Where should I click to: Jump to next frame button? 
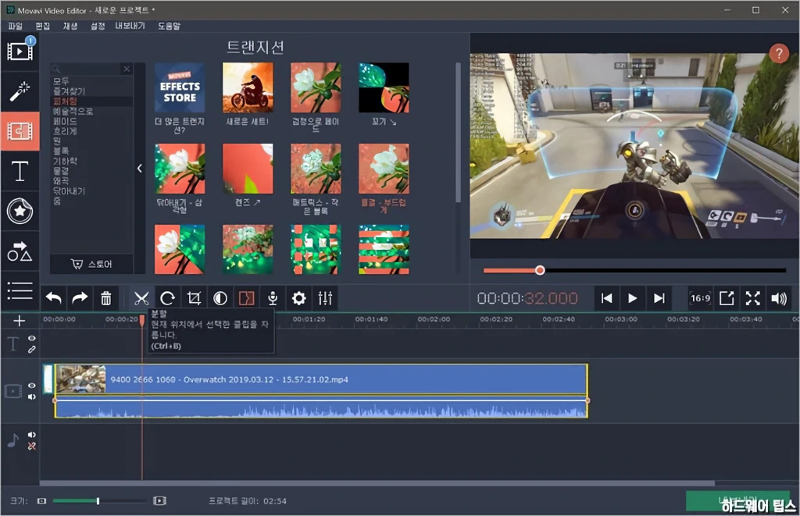tap(659, 298)
